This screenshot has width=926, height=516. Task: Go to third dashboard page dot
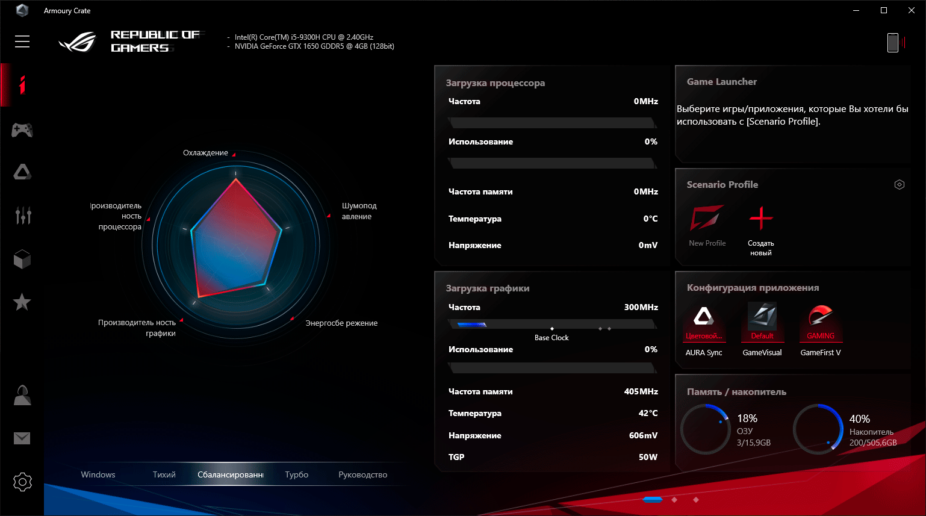[x=696, y=500]
